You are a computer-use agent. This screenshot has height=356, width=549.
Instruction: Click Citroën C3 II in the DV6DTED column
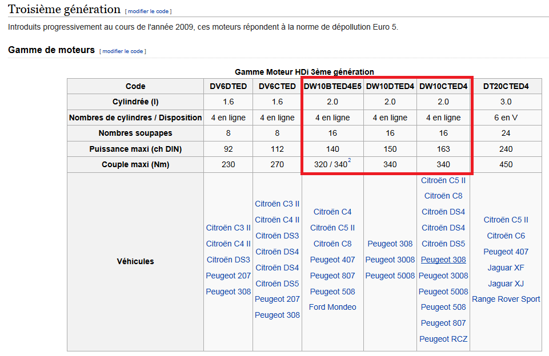pyautogui.click(x=229, y=228)
